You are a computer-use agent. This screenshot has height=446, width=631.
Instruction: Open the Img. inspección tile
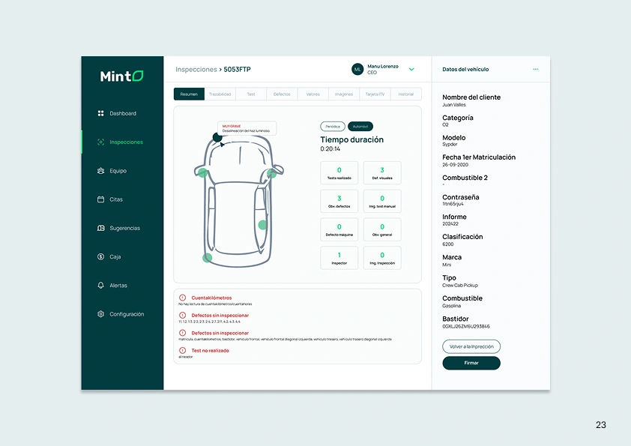click(382, 258)
